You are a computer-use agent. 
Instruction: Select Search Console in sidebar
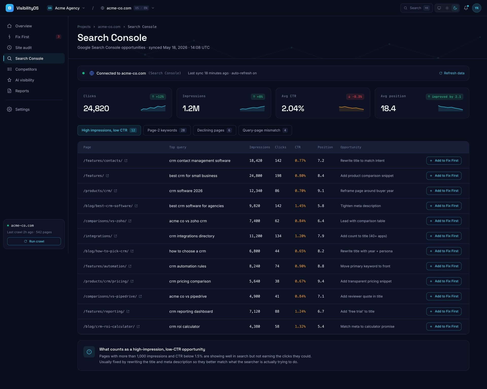tap(34, 58)
